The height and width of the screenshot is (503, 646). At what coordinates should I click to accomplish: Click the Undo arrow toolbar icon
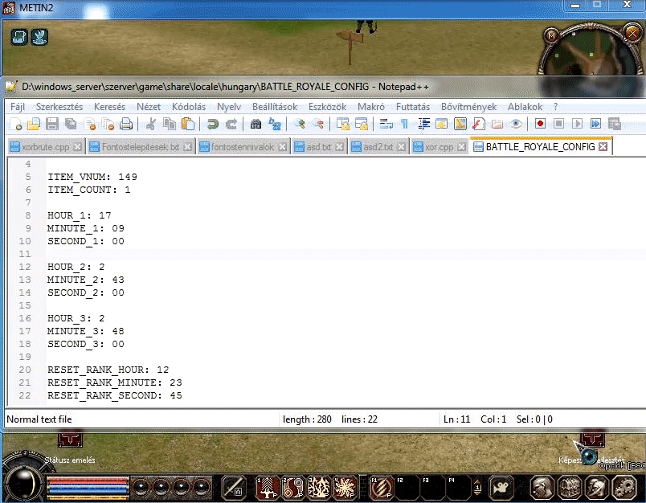[x=213, y=124]
